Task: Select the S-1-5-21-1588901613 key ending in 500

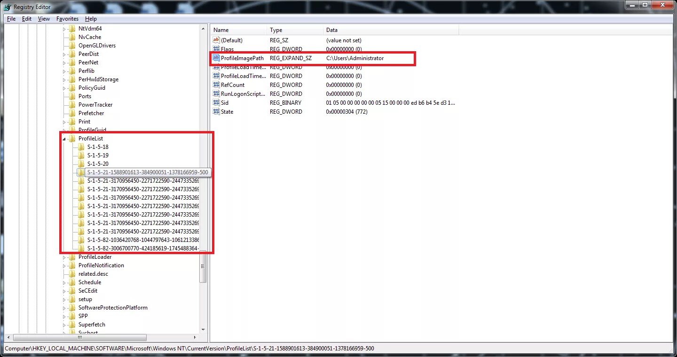Action: (x=148, y=172)
